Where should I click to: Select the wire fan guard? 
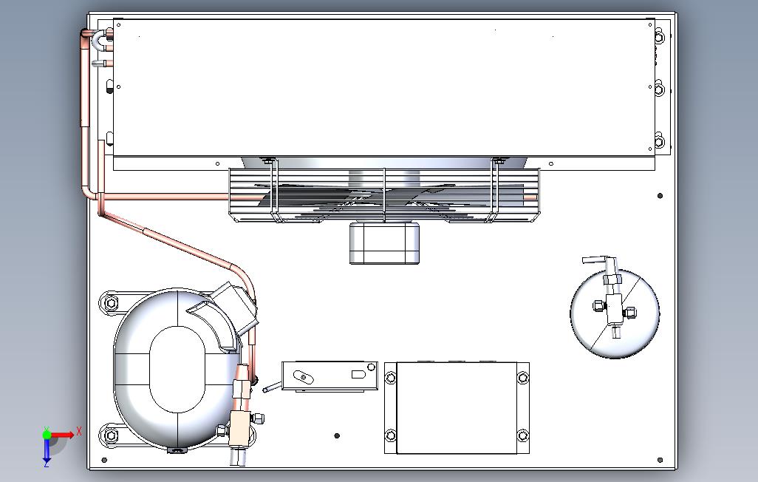[x=384, y=195]
